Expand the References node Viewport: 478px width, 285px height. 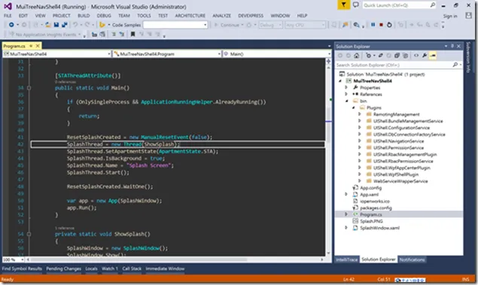point(346,95)
